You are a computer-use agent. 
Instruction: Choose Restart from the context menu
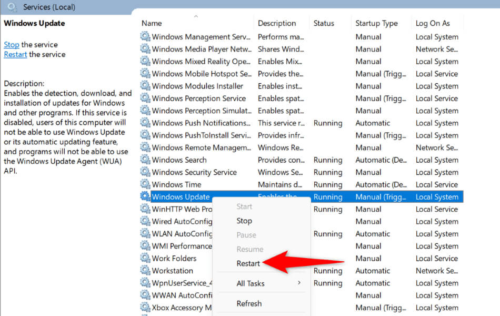pos(248,263)
